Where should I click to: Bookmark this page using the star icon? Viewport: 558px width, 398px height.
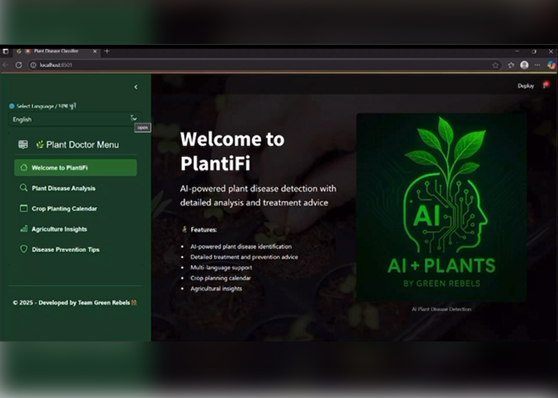(496, 65)
